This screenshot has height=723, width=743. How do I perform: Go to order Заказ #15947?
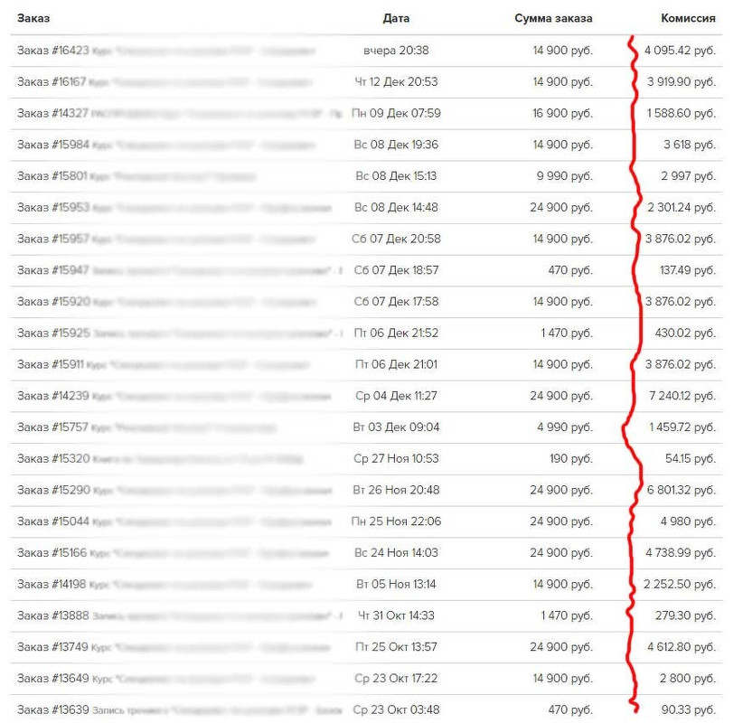52,270
